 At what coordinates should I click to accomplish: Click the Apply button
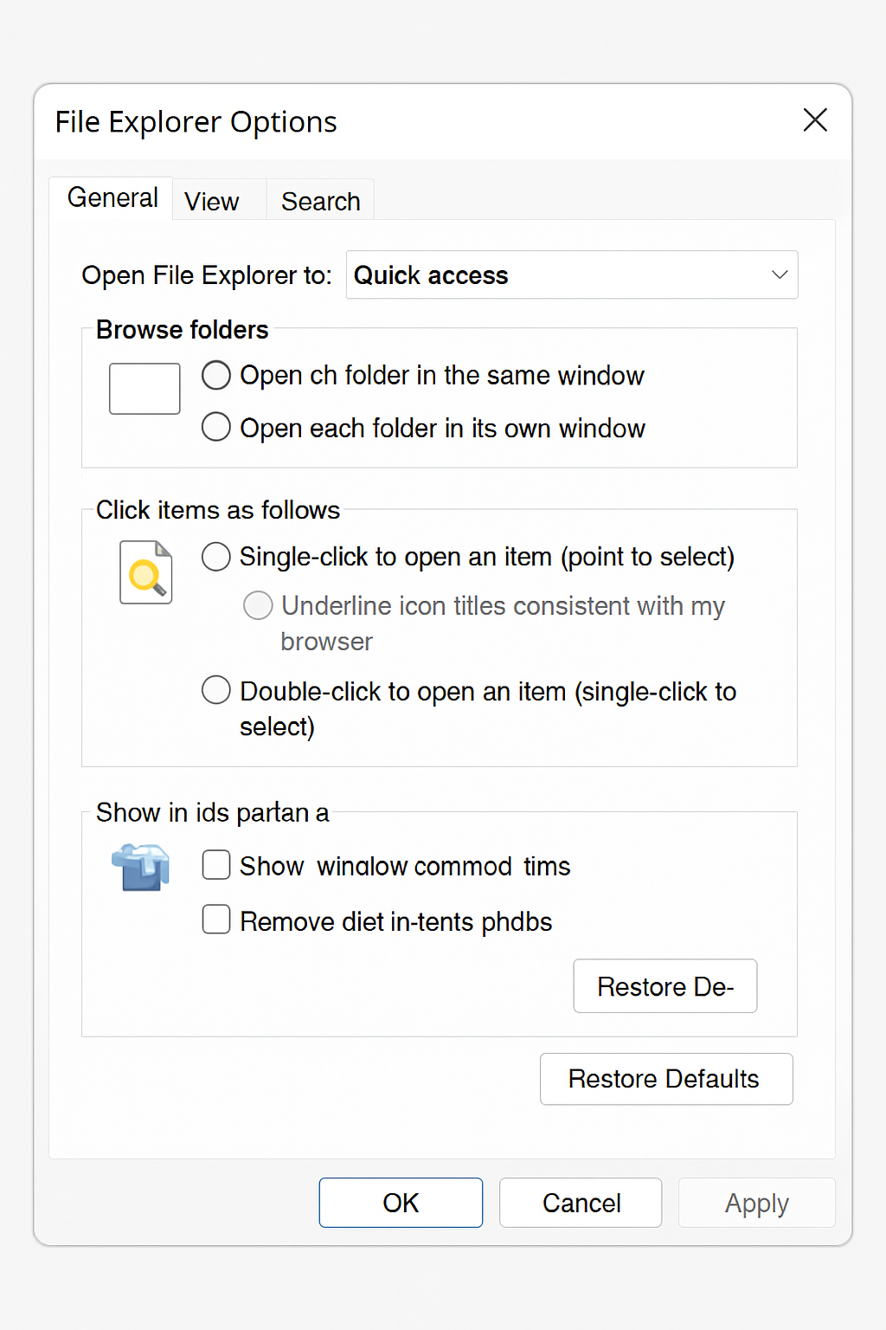755,1203
